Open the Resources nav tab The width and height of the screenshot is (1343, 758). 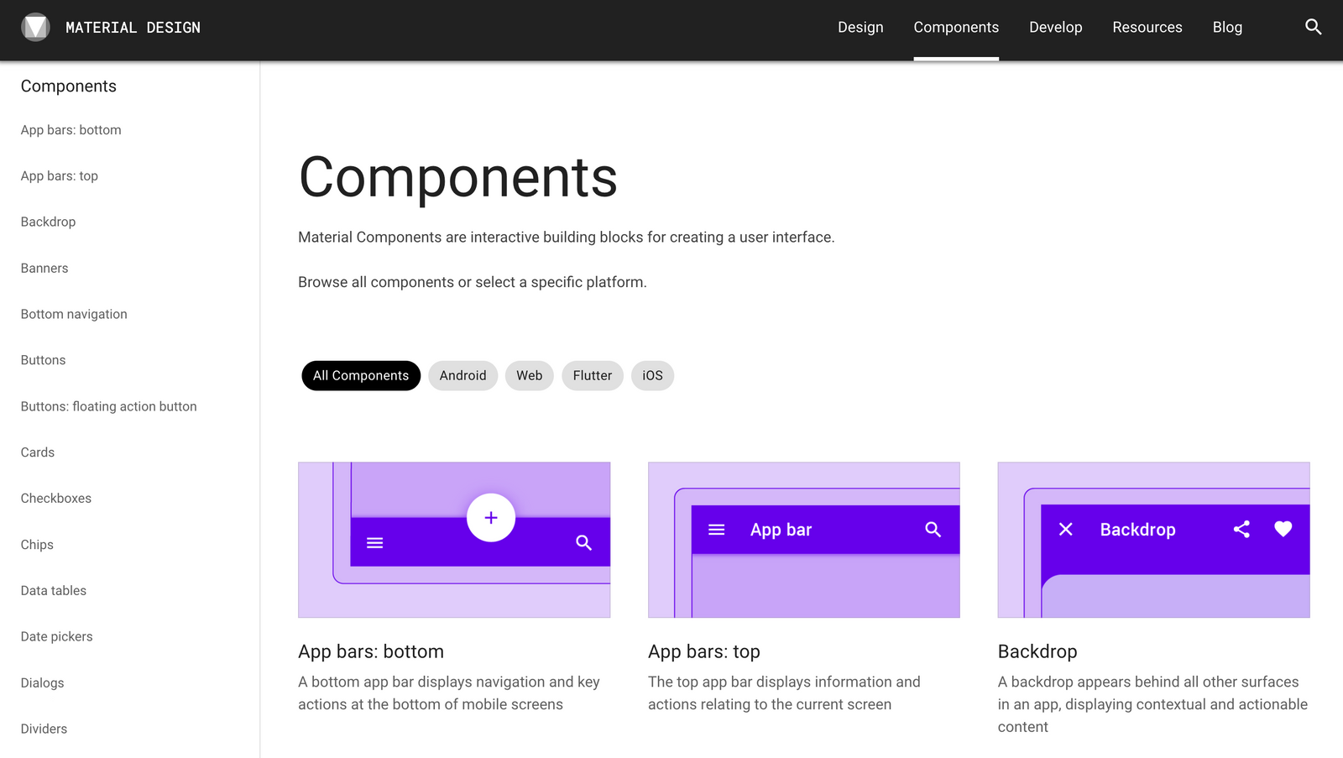(1147, 27)
